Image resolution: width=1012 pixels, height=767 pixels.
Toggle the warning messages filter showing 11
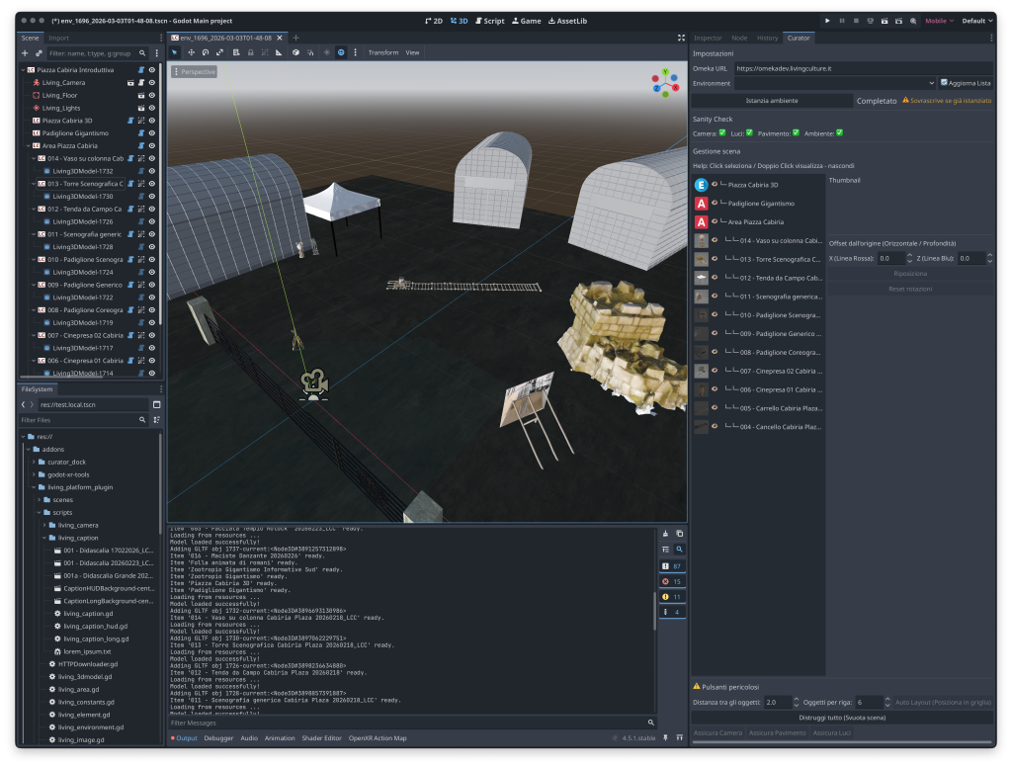point(671,597)
